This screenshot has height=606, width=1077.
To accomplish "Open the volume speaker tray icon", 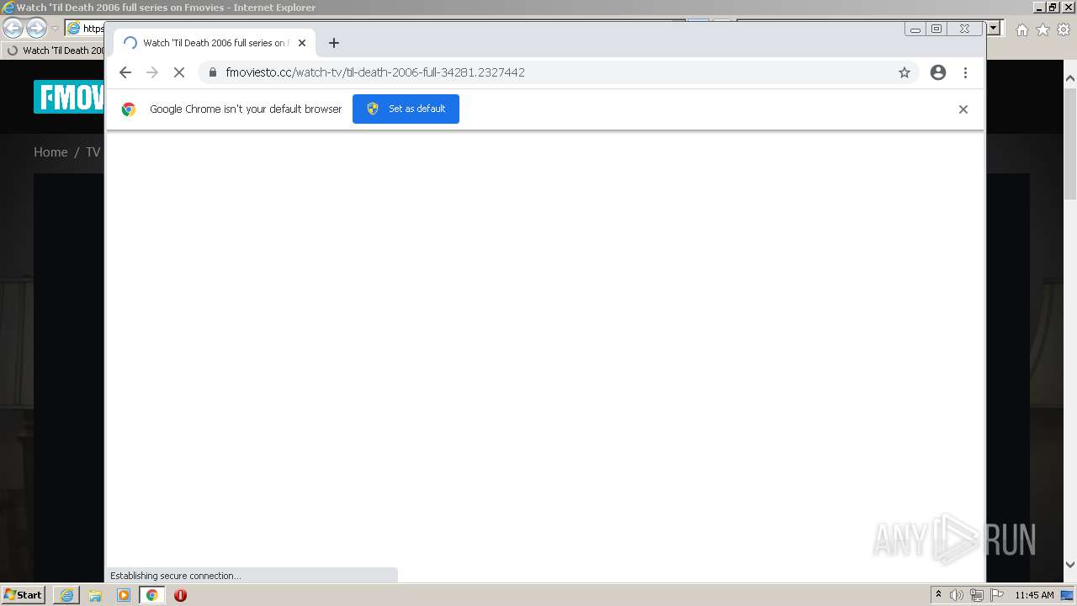I will 957,595.
